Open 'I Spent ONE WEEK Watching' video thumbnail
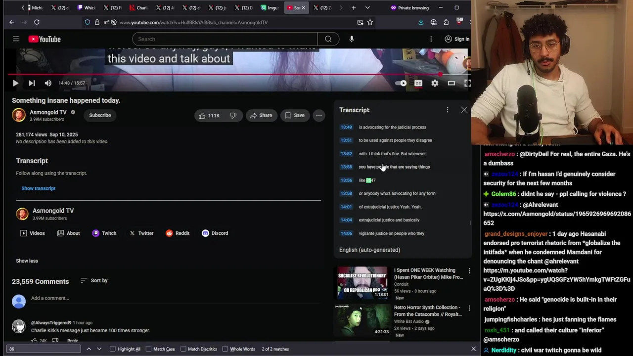This screenshot has width=633, height=356. [363, 283]
